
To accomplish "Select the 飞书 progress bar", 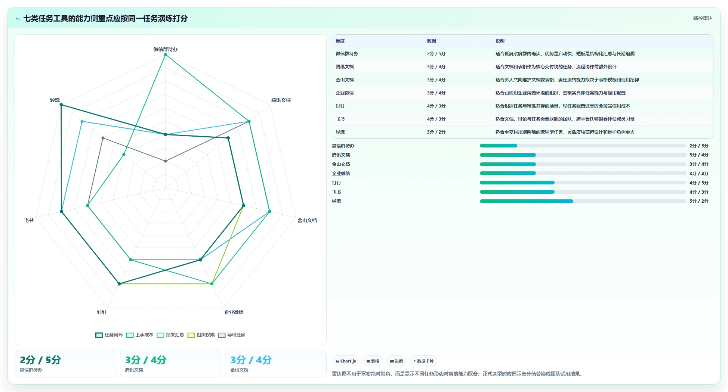I will [x=583, y=192].
